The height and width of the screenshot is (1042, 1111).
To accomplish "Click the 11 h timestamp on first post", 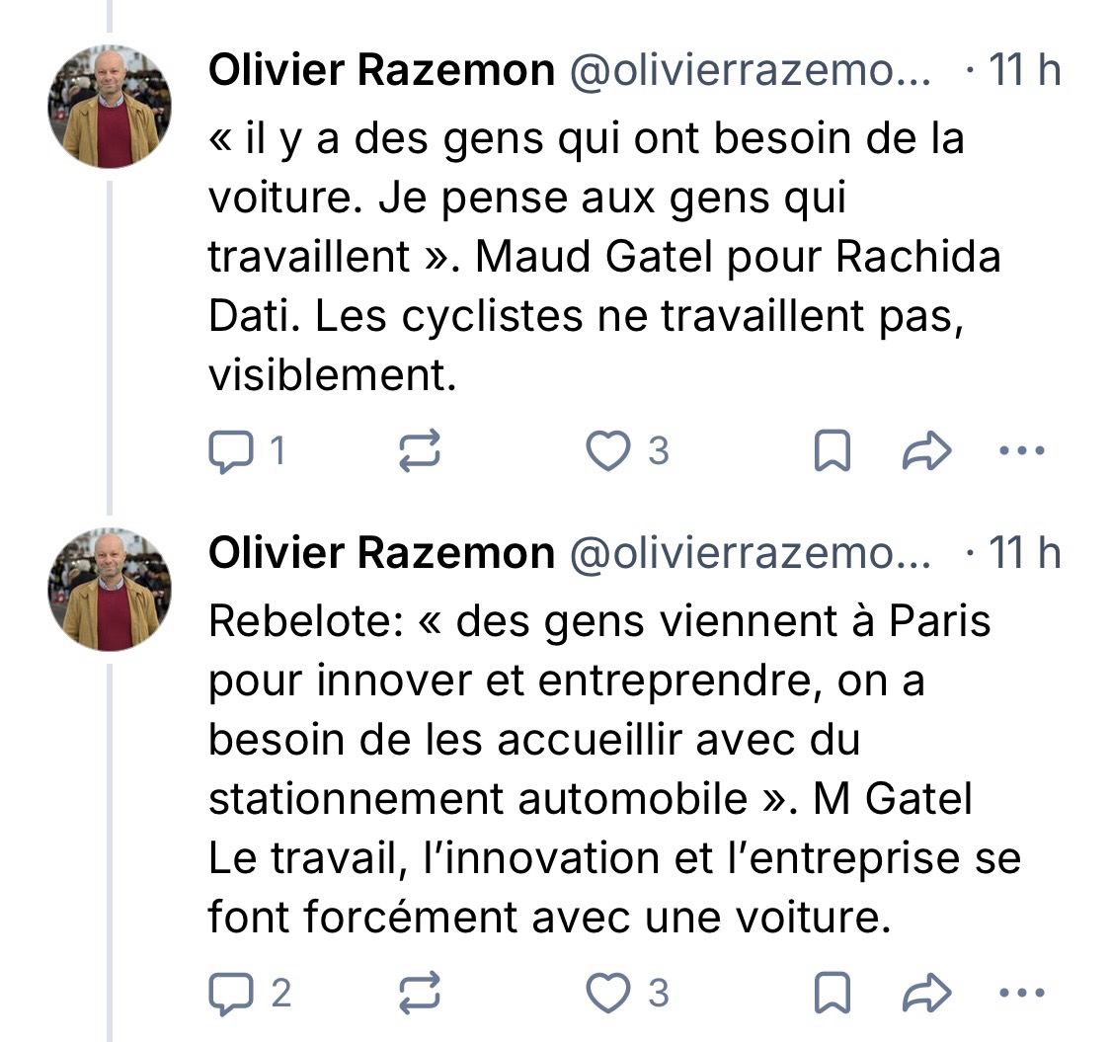I will pyautogui.click(x=1023, y=71).
